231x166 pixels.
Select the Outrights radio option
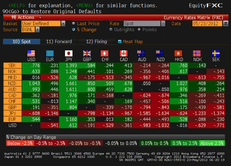[x=111, y=29]
